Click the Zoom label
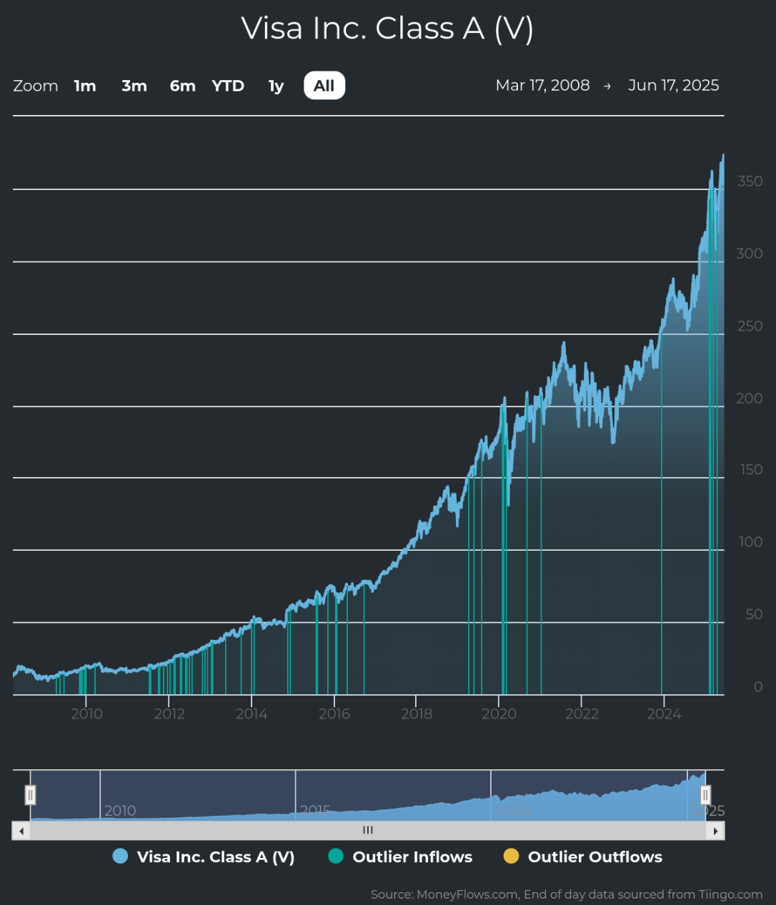 [36, 86]
